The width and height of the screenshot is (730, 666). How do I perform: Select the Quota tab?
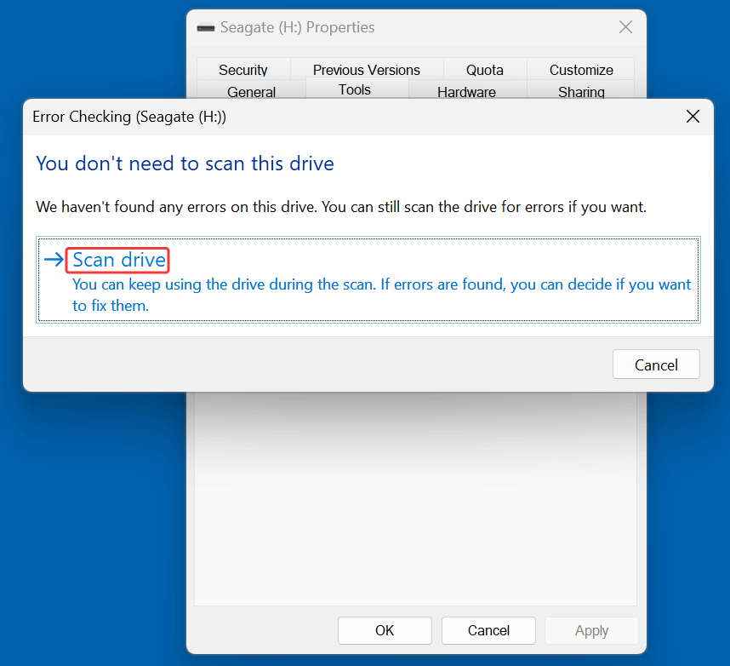pos(484,69)
